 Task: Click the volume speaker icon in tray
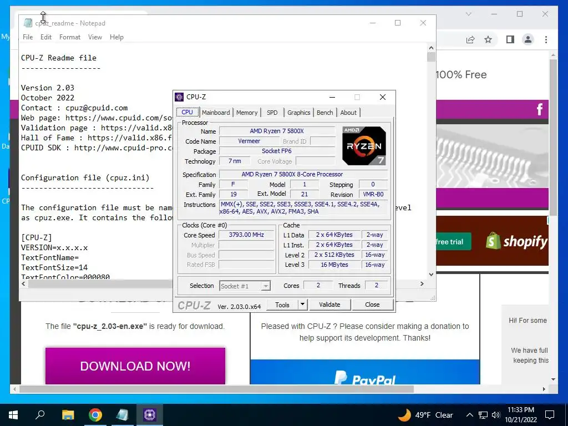pos(496,415)
